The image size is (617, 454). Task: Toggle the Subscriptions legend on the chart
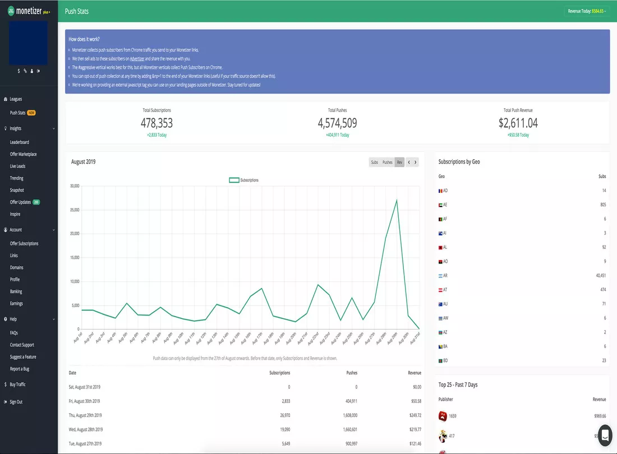tap(243, 180)
